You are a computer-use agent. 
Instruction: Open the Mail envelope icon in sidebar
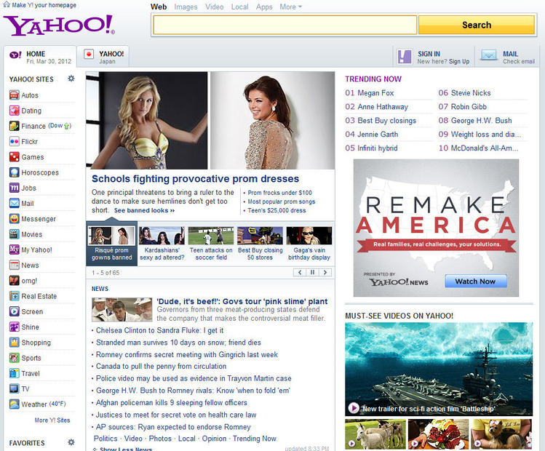tap(15, 203)
